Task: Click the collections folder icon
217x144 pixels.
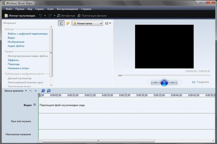Action: (x=68, y=23)
